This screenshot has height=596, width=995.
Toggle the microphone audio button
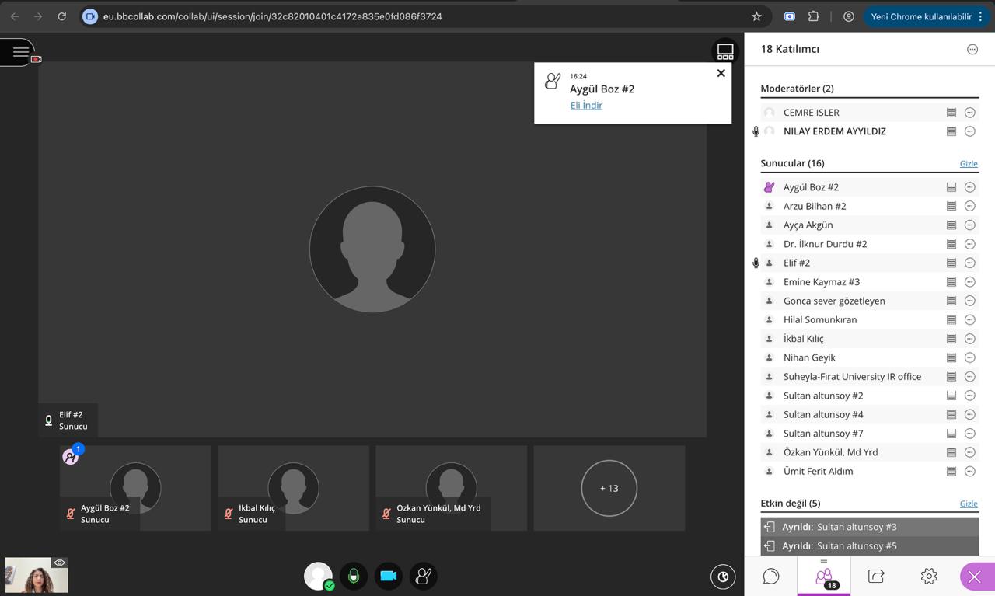[354, 577]
